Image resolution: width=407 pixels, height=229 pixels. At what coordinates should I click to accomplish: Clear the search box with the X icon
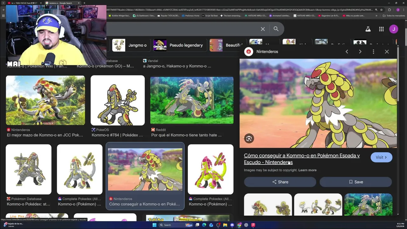(263, 29)
